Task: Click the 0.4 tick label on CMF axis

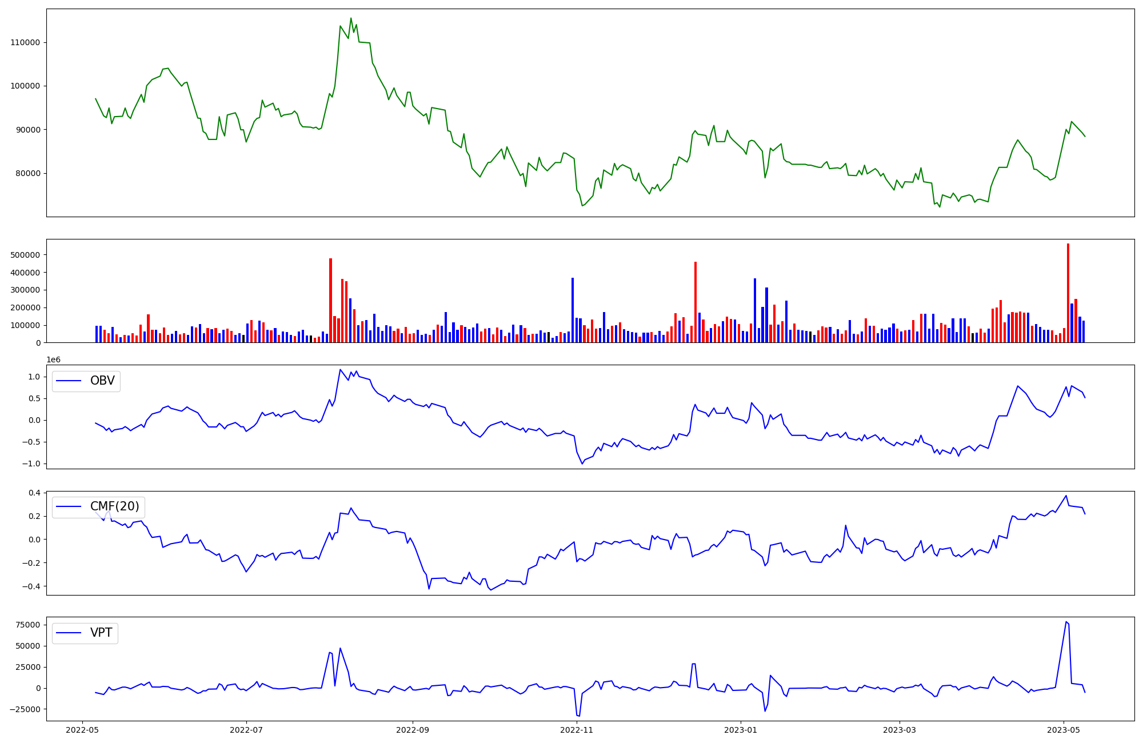Action: (x=34, y=493)
